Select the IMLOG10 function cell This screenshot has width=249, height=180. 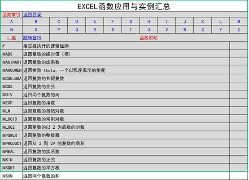[12, 119]
